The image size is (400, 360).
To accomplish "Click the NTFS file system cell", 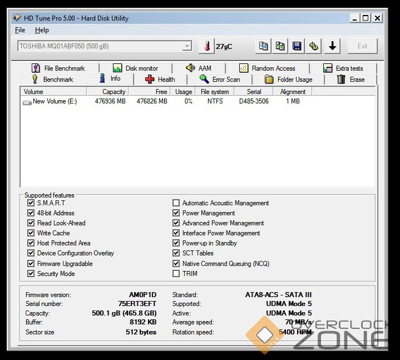I will (215, 101).
